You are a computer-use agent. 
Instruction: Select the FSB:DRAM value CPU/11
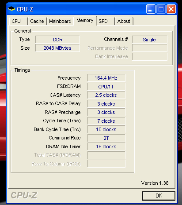[106, 87]
